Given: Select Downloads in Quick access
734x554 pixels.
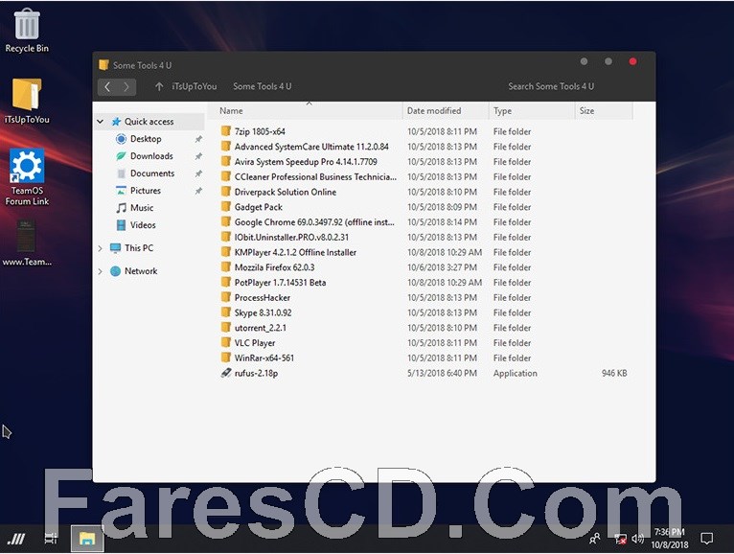Looking at the screenshot, I should click(x=151, y=156).
